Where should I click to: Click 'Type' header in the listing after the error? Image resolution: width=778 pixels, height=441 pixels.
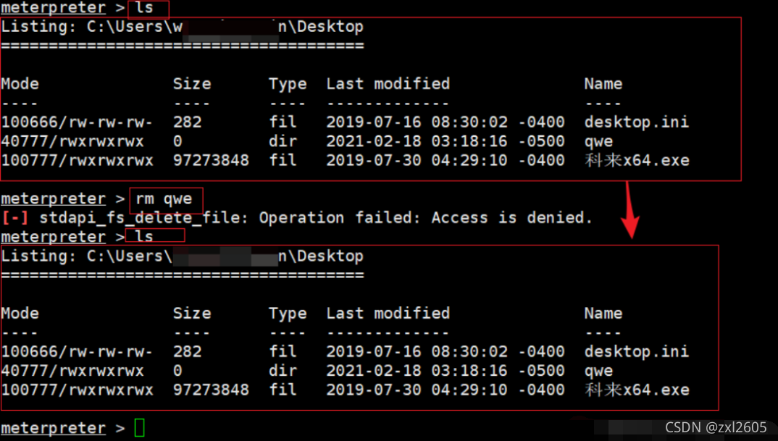pos(288,314)
